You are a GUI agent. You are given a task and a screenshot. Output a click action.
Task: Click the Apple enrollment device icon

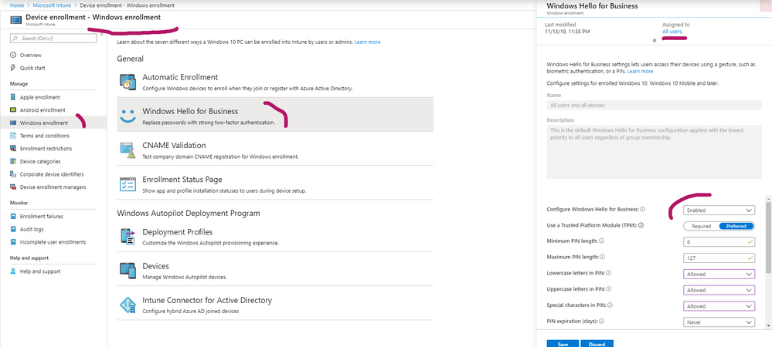pyautogui.click(x=13, y=97)
